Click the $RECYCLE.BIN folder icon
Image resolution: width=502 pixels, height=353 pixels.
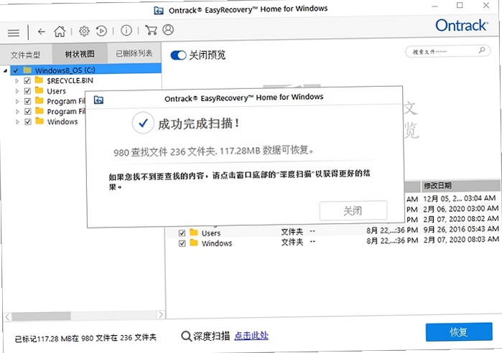tap(39, 80)
